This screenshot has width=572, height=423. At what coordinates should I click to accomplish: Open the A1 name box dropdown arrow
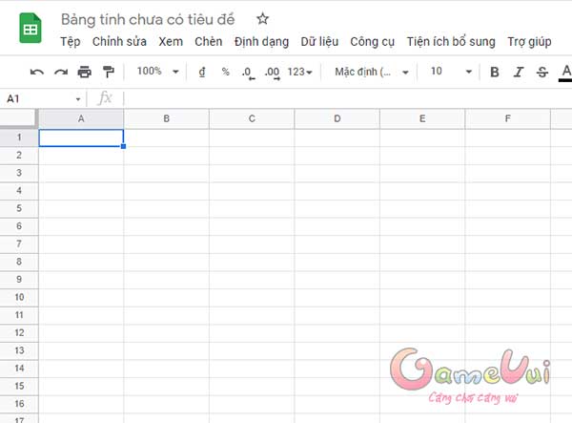point(78,99)
